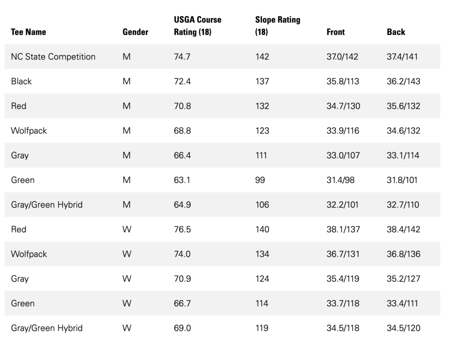The image size is (450, 349).
Task: Click the Back column header
Action: [396, 32]
